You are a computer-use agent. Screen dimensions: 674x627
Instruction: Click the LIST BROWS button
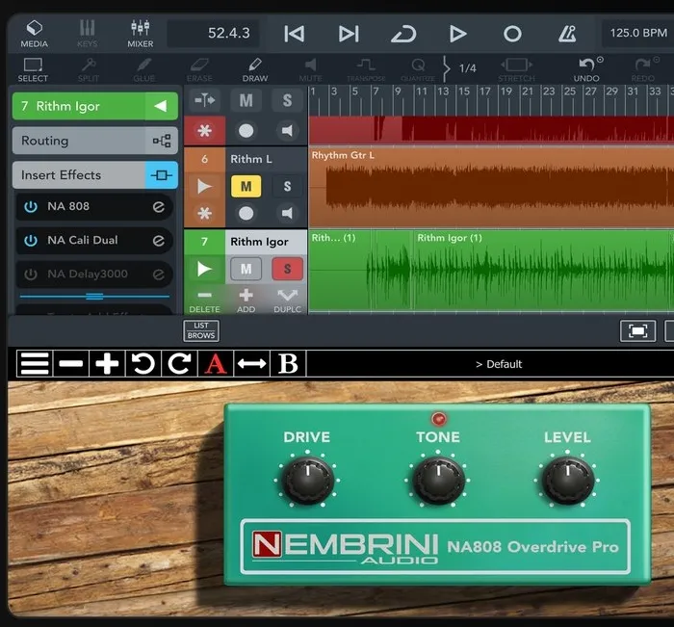(x=201, y=331)
